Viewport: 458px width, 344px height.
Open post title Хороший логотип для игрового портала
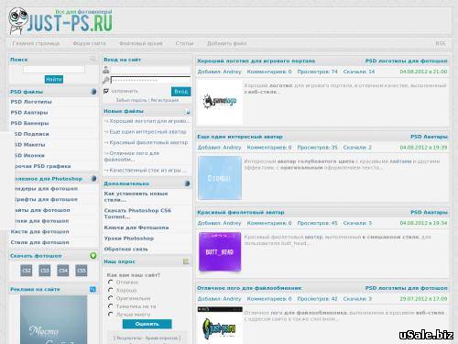click(256, 61)
